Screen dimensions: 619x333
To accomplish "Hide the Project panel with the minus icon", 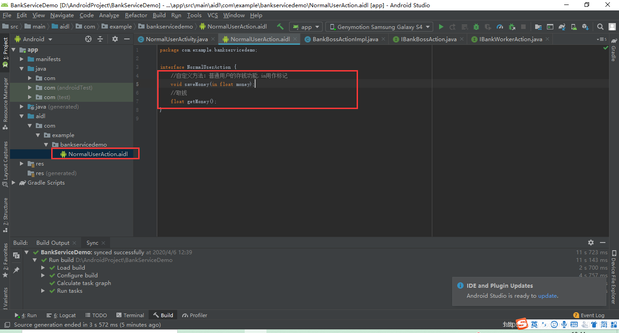I will pos(127,39).
